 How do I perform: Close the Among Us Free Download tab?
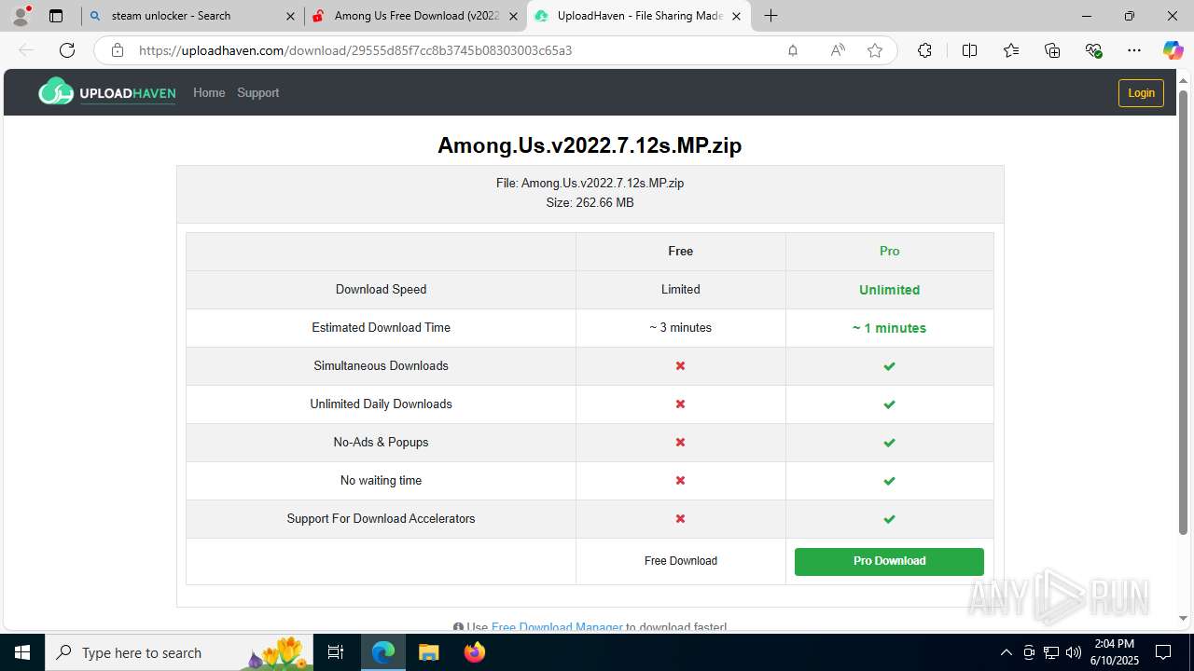[x=513, y=16]
